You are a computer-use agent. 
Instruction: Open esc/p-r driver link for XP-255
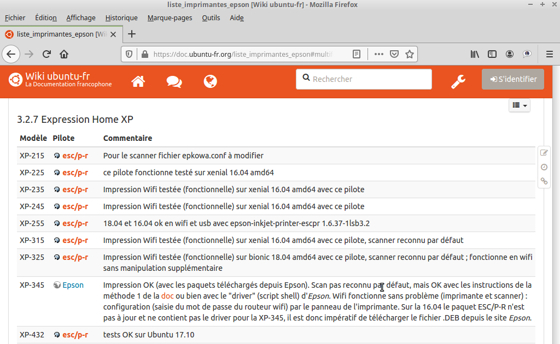[75, 223]
